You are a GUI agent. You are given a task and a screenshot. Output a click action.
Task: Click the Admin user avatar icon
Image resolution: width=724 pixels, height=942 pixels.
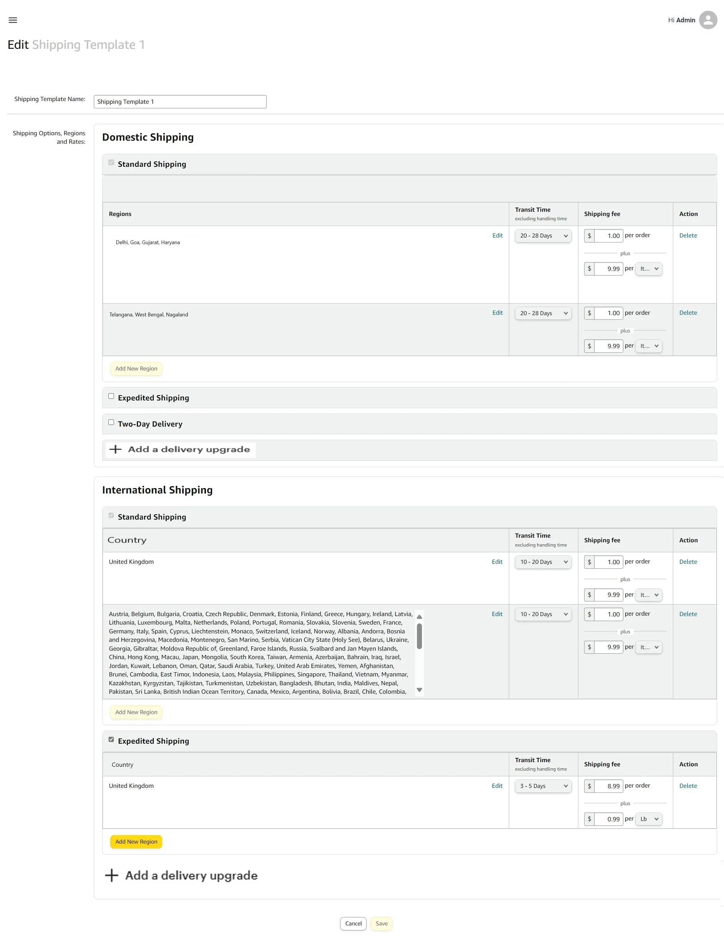[x=707, y=20]
